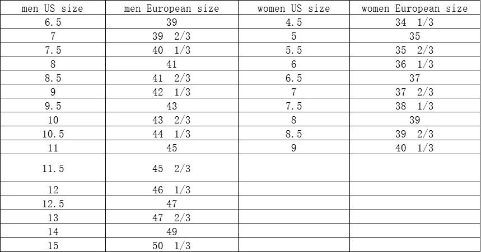Select the men US size 15 cell

(53, 245)
